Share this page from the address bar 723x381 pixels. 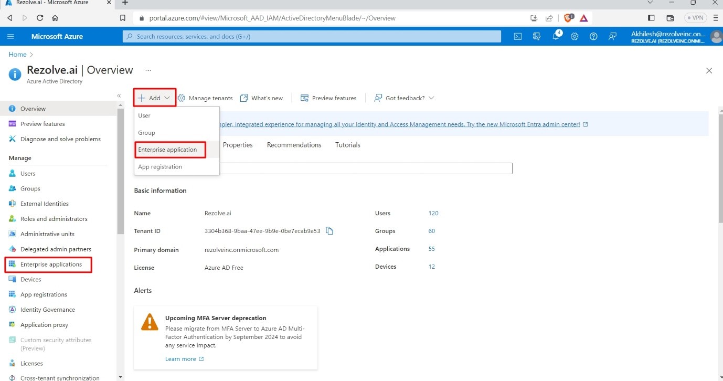[x=549, y=18]
